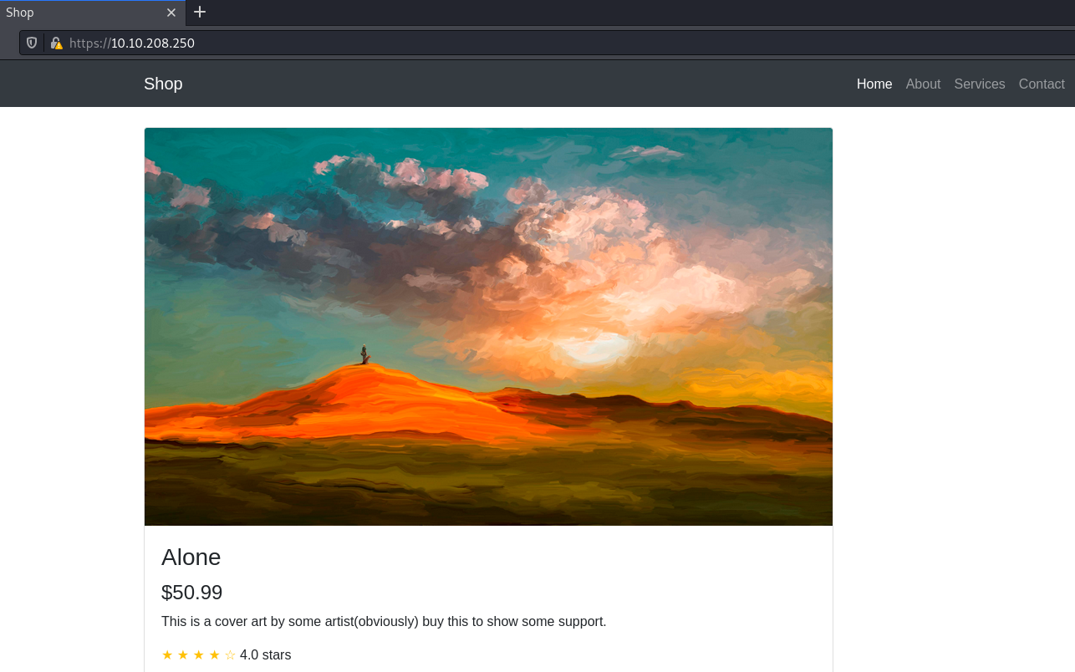Click the product title Alone
Screen dimensions: 1075x672
point(191,557)
